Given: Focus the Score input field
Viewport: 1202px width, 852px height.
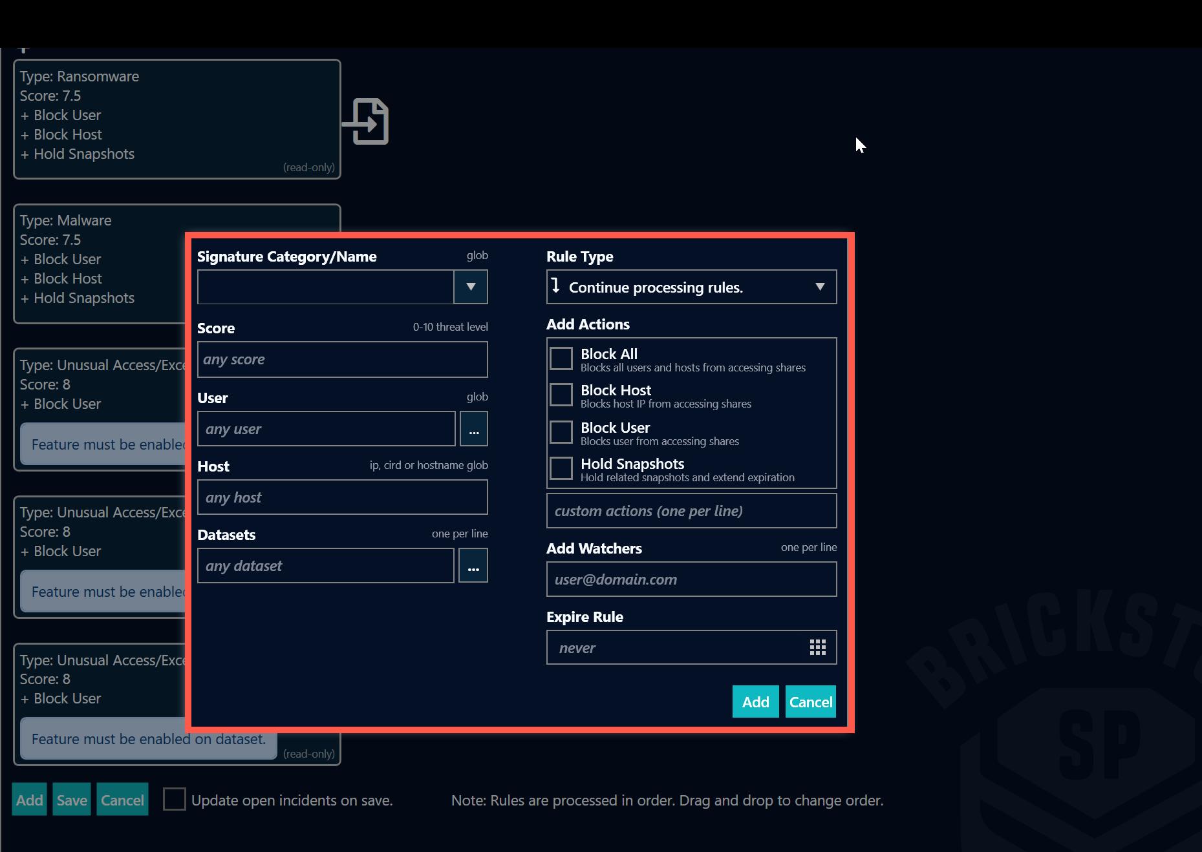Looking at the screenshot, I should click(342, 359).
